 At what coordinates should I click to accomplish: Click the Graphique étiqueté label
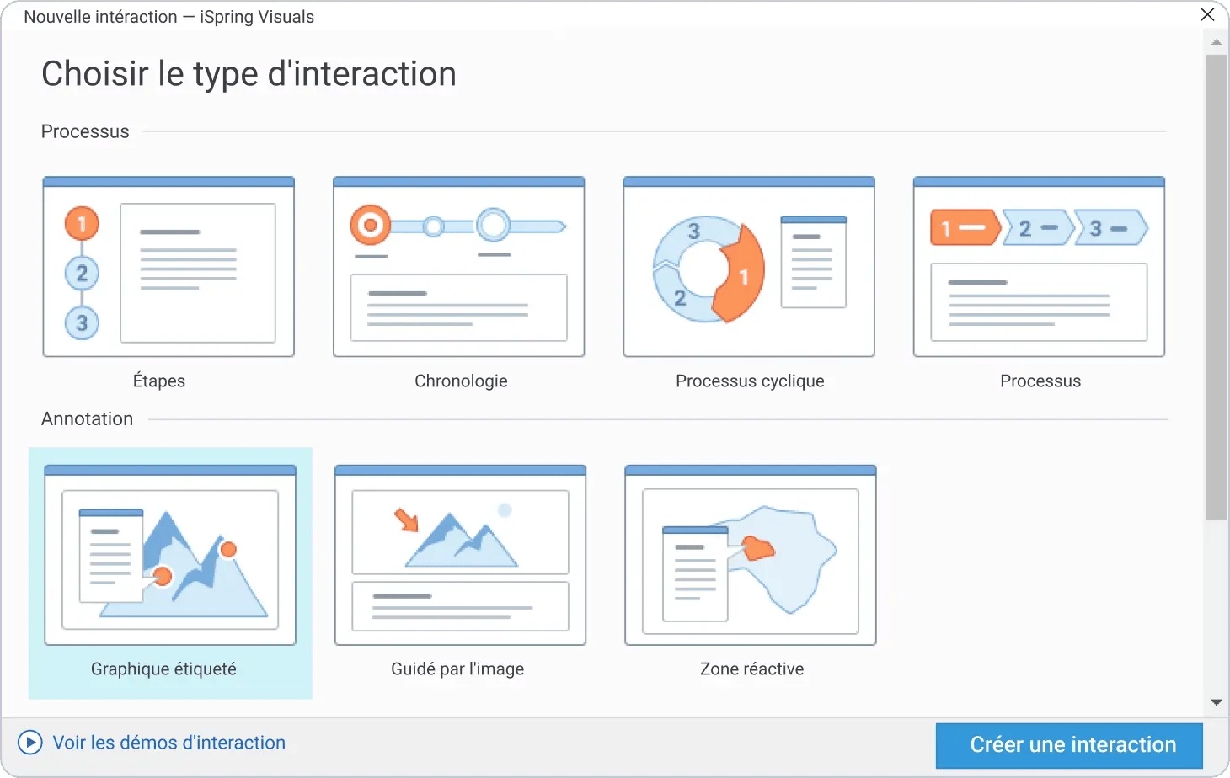click(x=163, y=669)
